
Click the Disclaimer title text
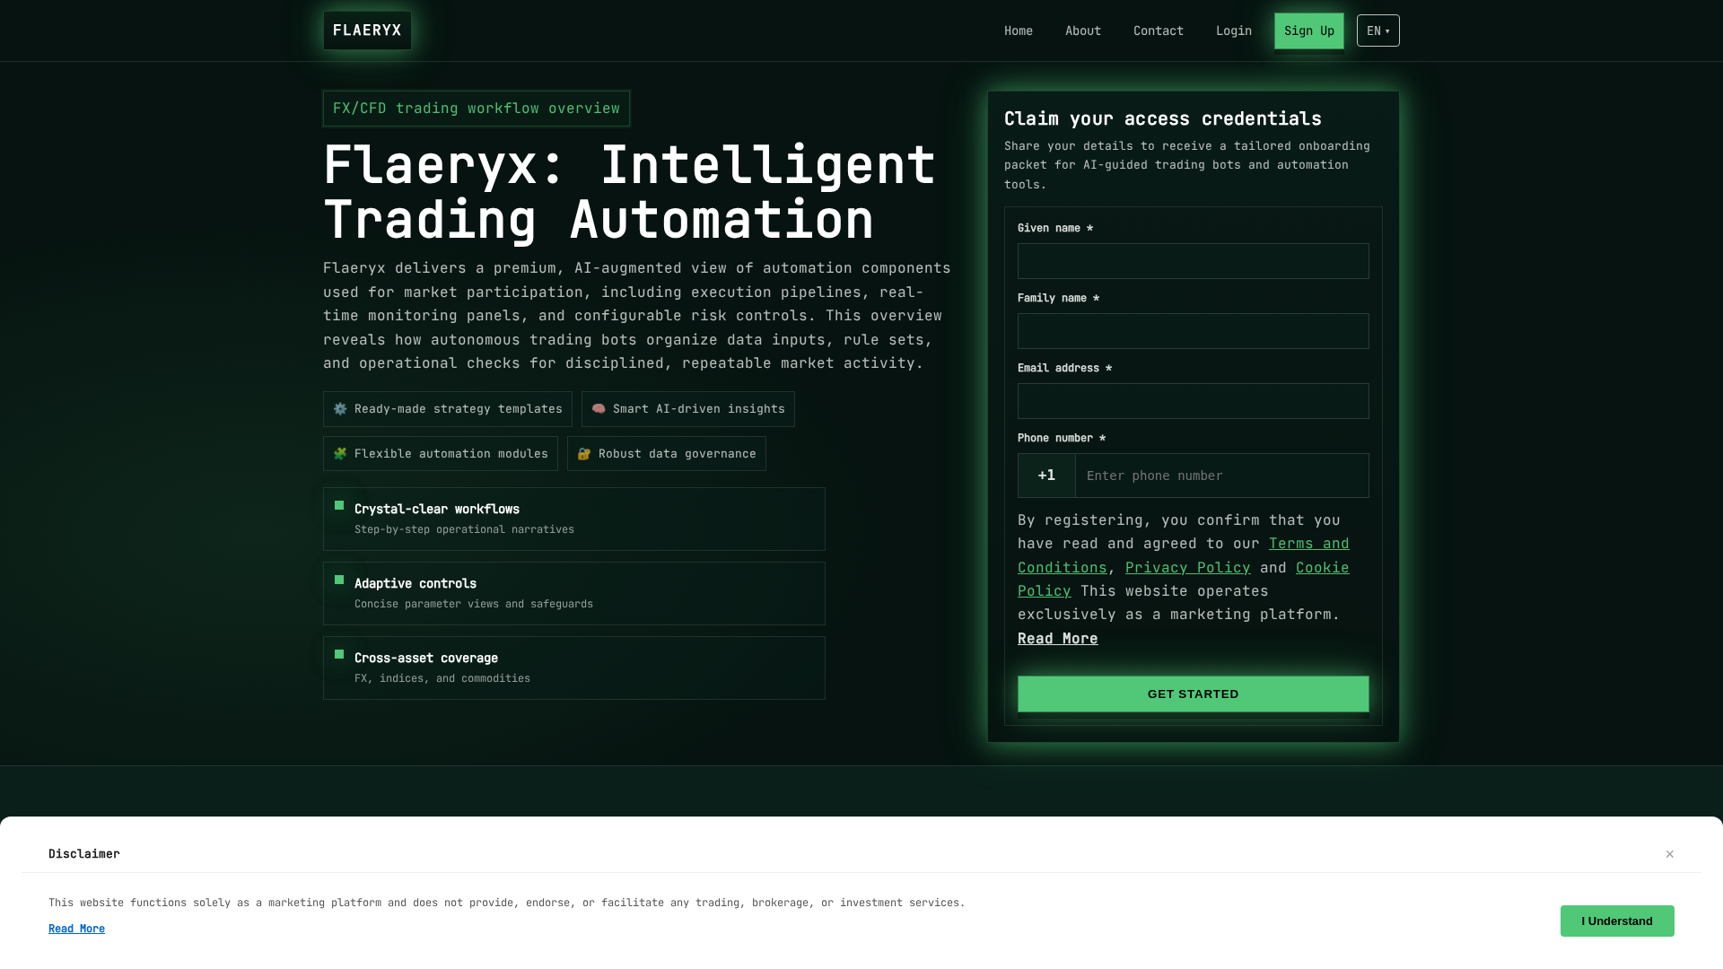(84, 854)
